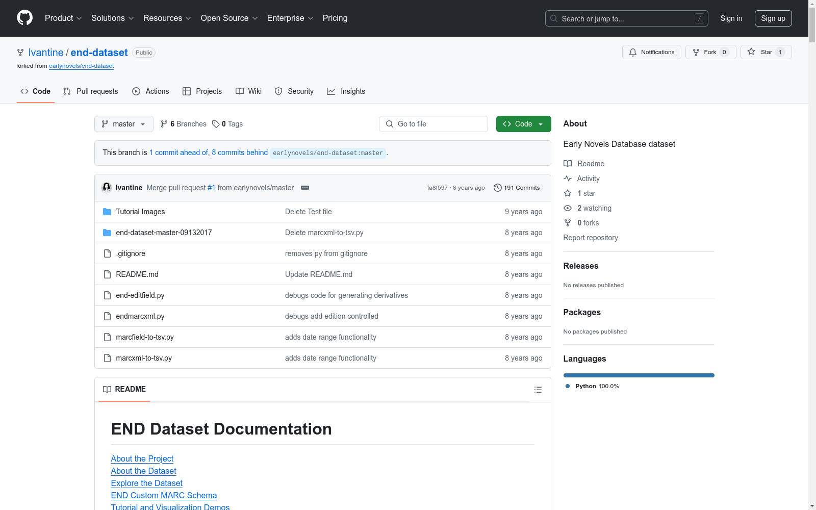Open the GitHub homepage logo
Screen dimensions: 816x510
24,18
